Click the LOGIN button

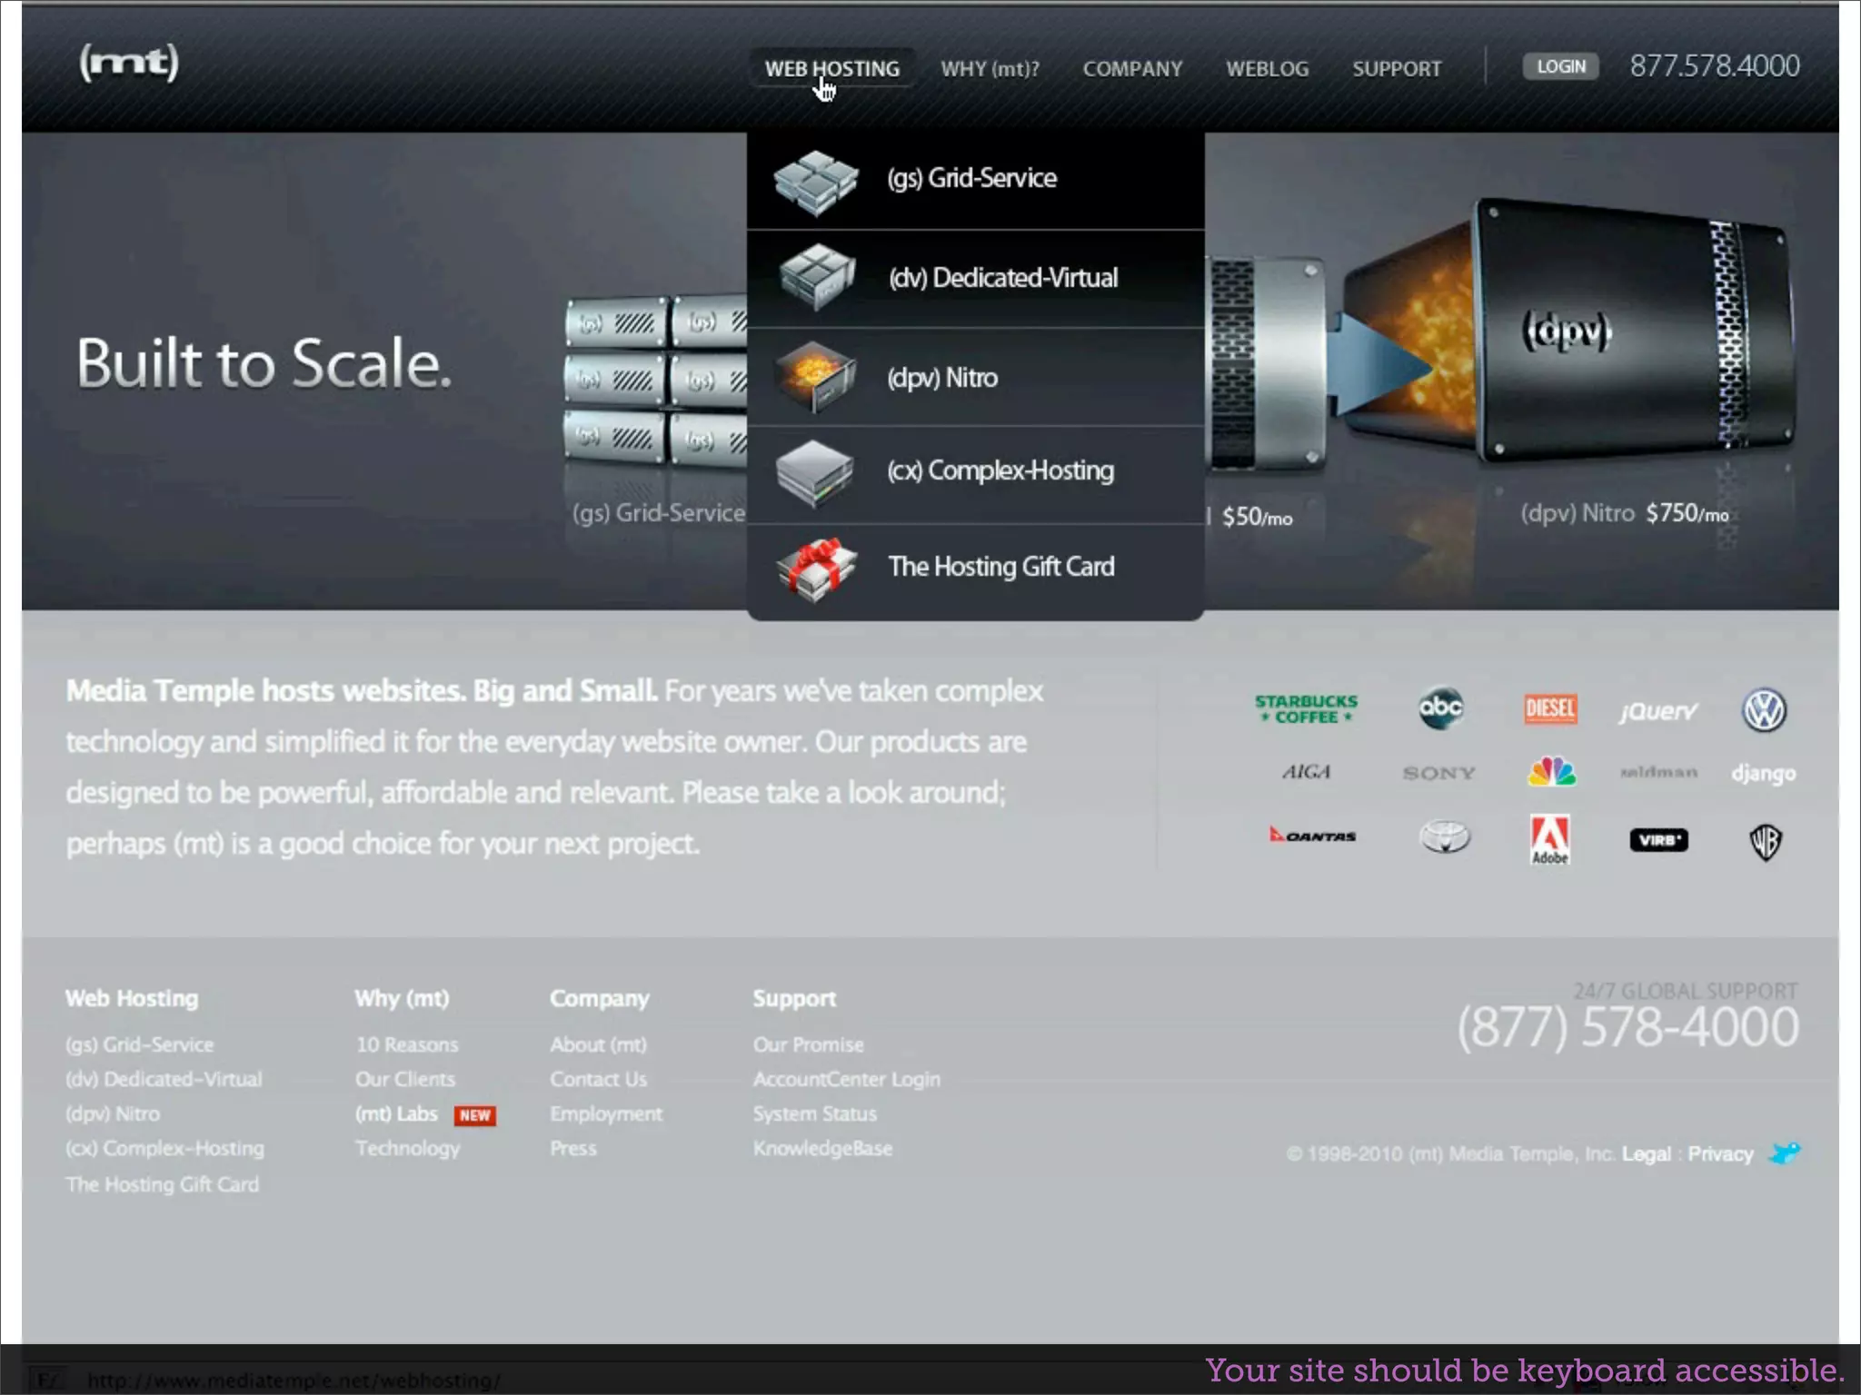point(1560,66)
